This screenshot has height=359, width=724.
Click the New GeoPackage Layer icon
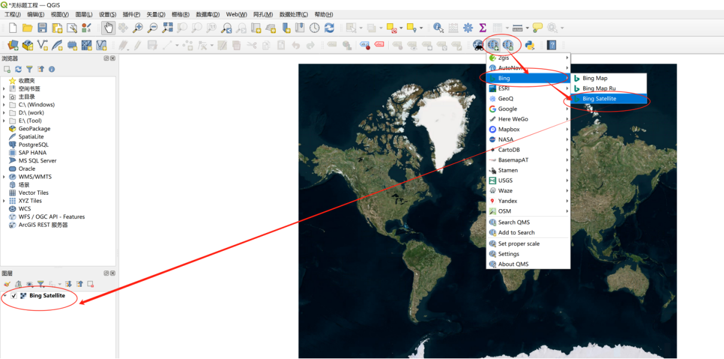pyautogui.click(x=28, y=45)
